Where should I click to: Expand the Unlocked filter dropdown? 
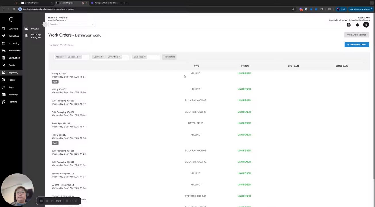point(157,57)
